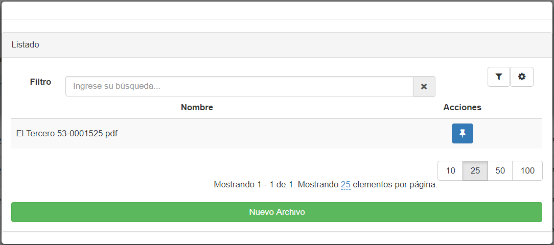
Task: Click the empty footer strip below Nuevo Archivo
Action: coord(276,237)
